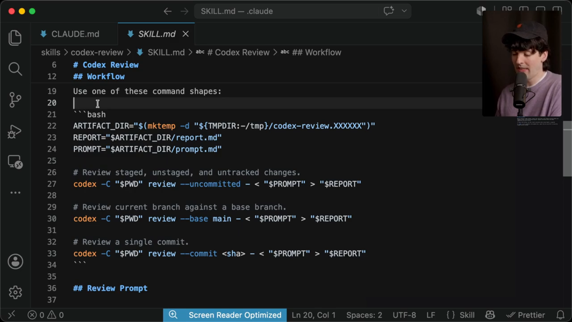Click REPORT= assignment on line 23

point(147,138)
